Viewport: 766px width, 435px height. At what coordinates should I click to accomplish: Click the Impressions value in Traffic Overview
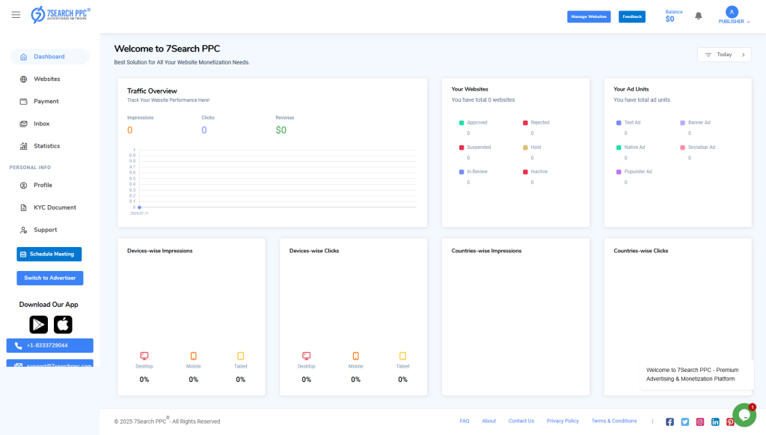point(130,130)
